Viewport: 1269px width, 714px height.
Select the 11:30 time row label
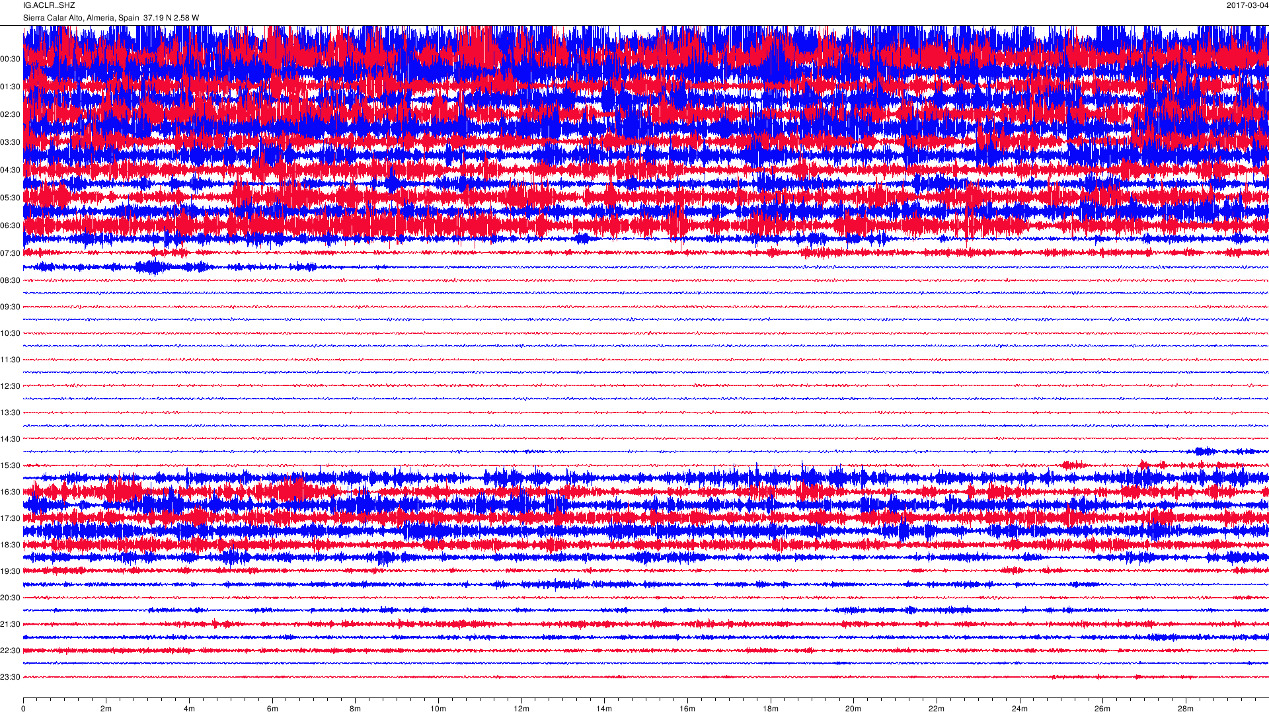(x=11, y=360)
